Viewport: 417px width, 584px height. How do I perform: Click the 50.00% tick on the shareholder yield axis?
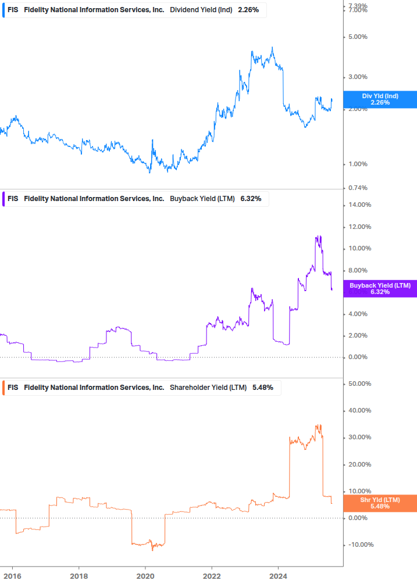click(x=359, y=384)
